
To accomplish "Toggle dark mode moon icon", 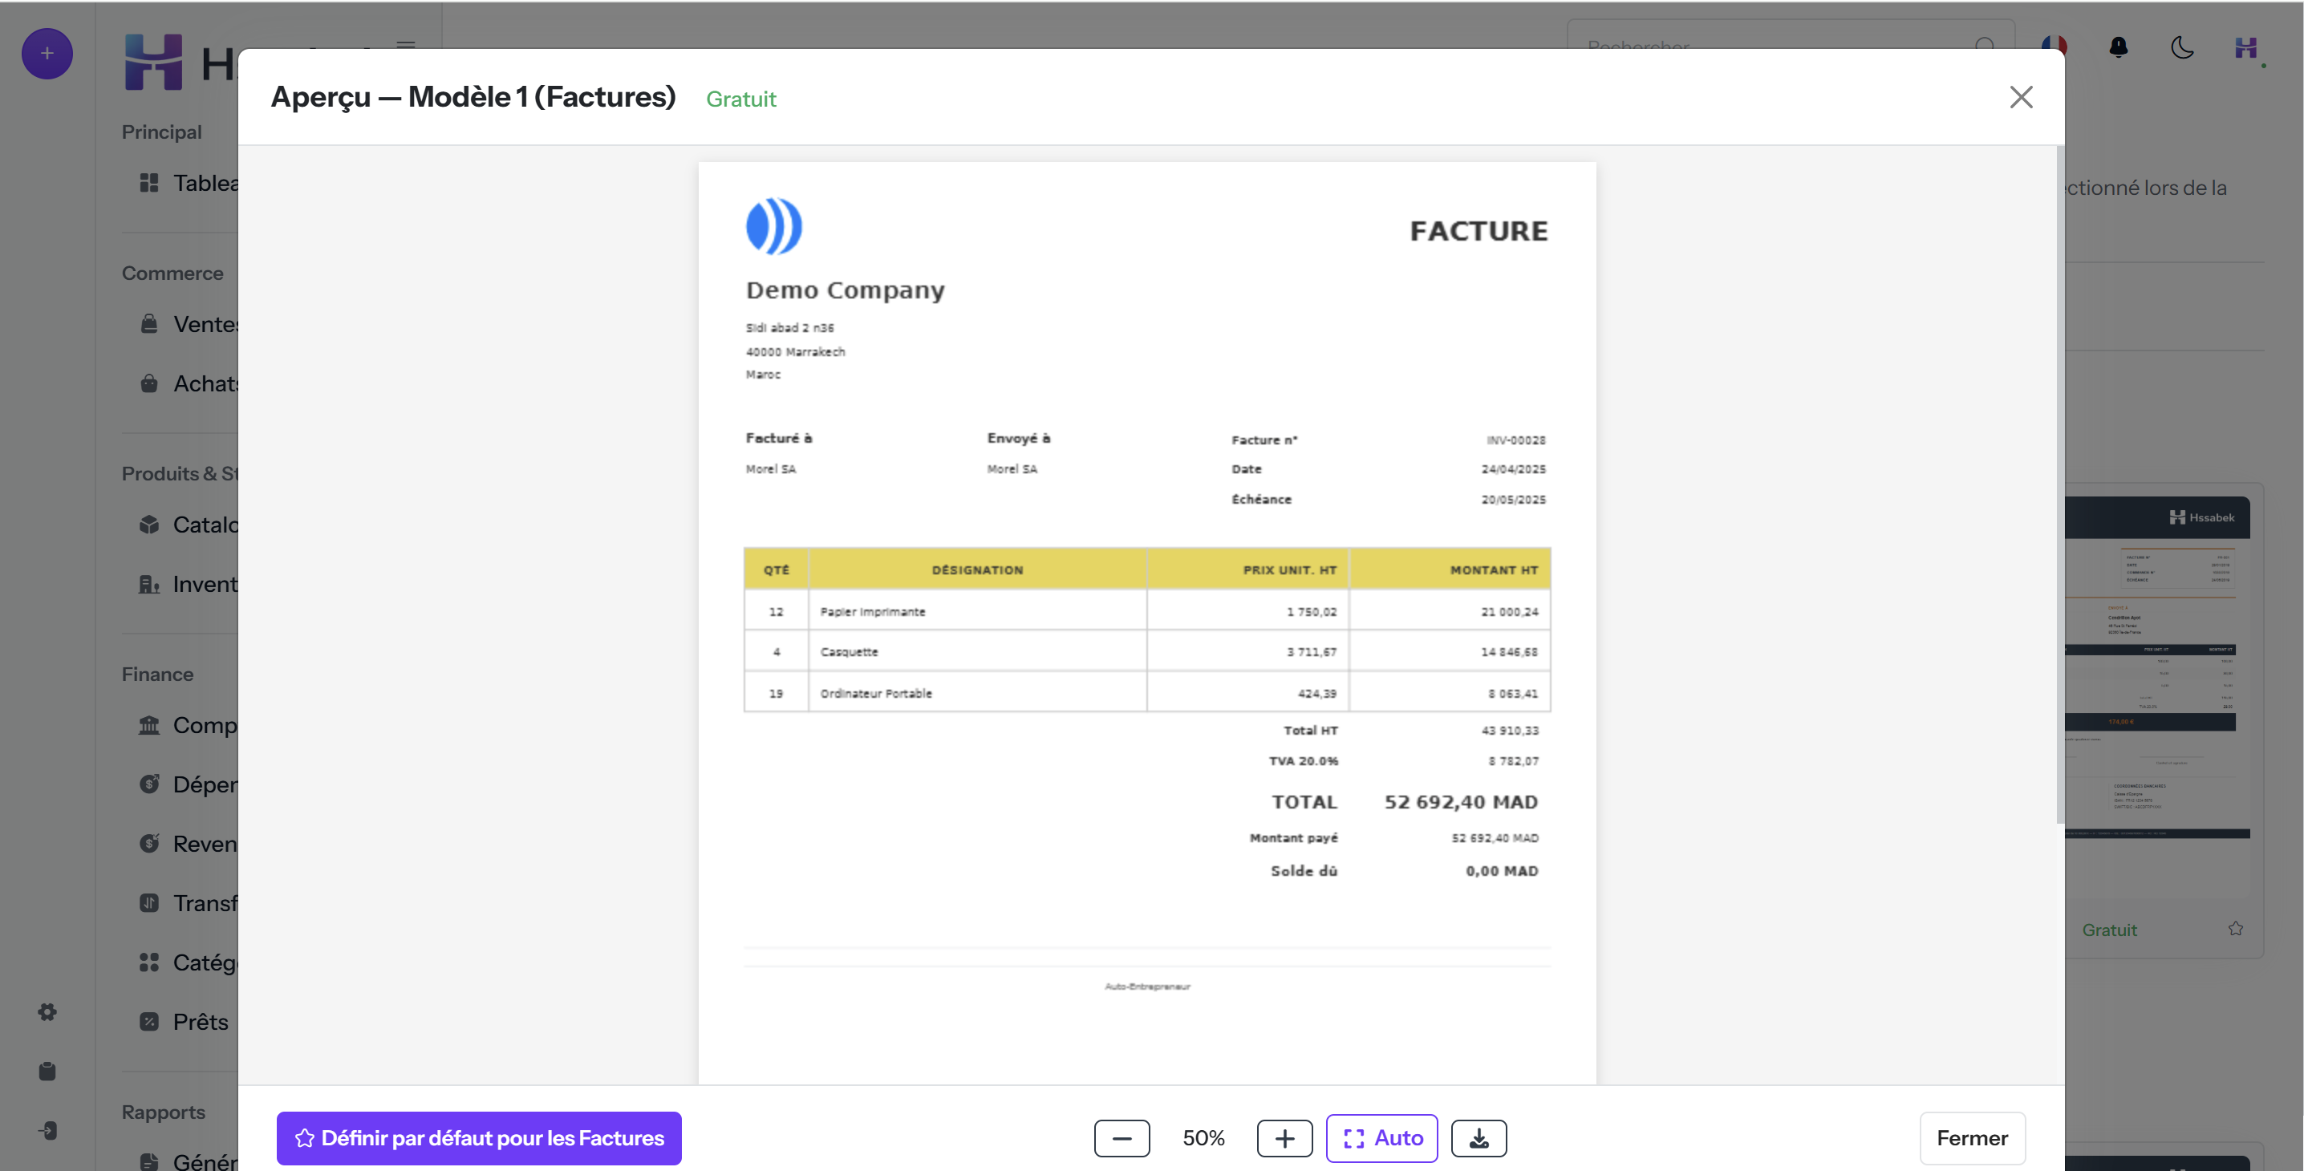I will (2182, 47).
